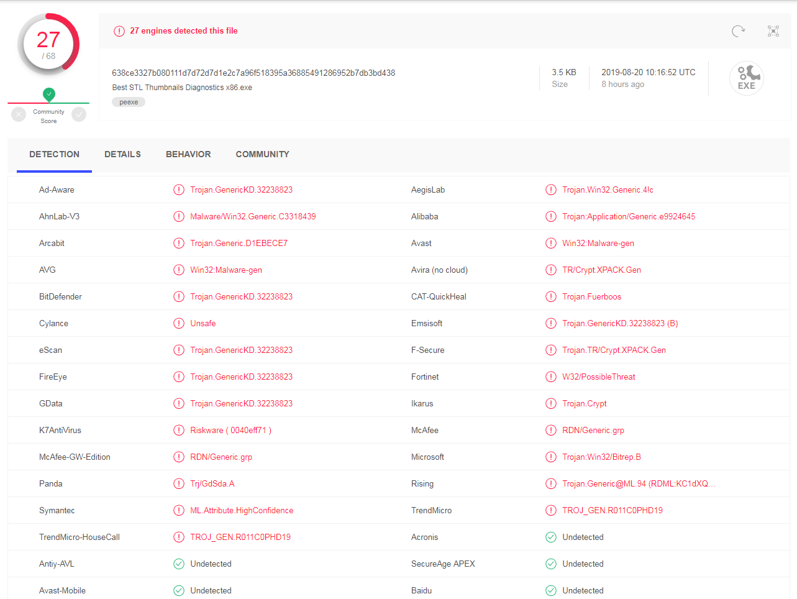797x599 pixels.
Task: Click the alert icon in Symantec row
Action: point(179,511)
